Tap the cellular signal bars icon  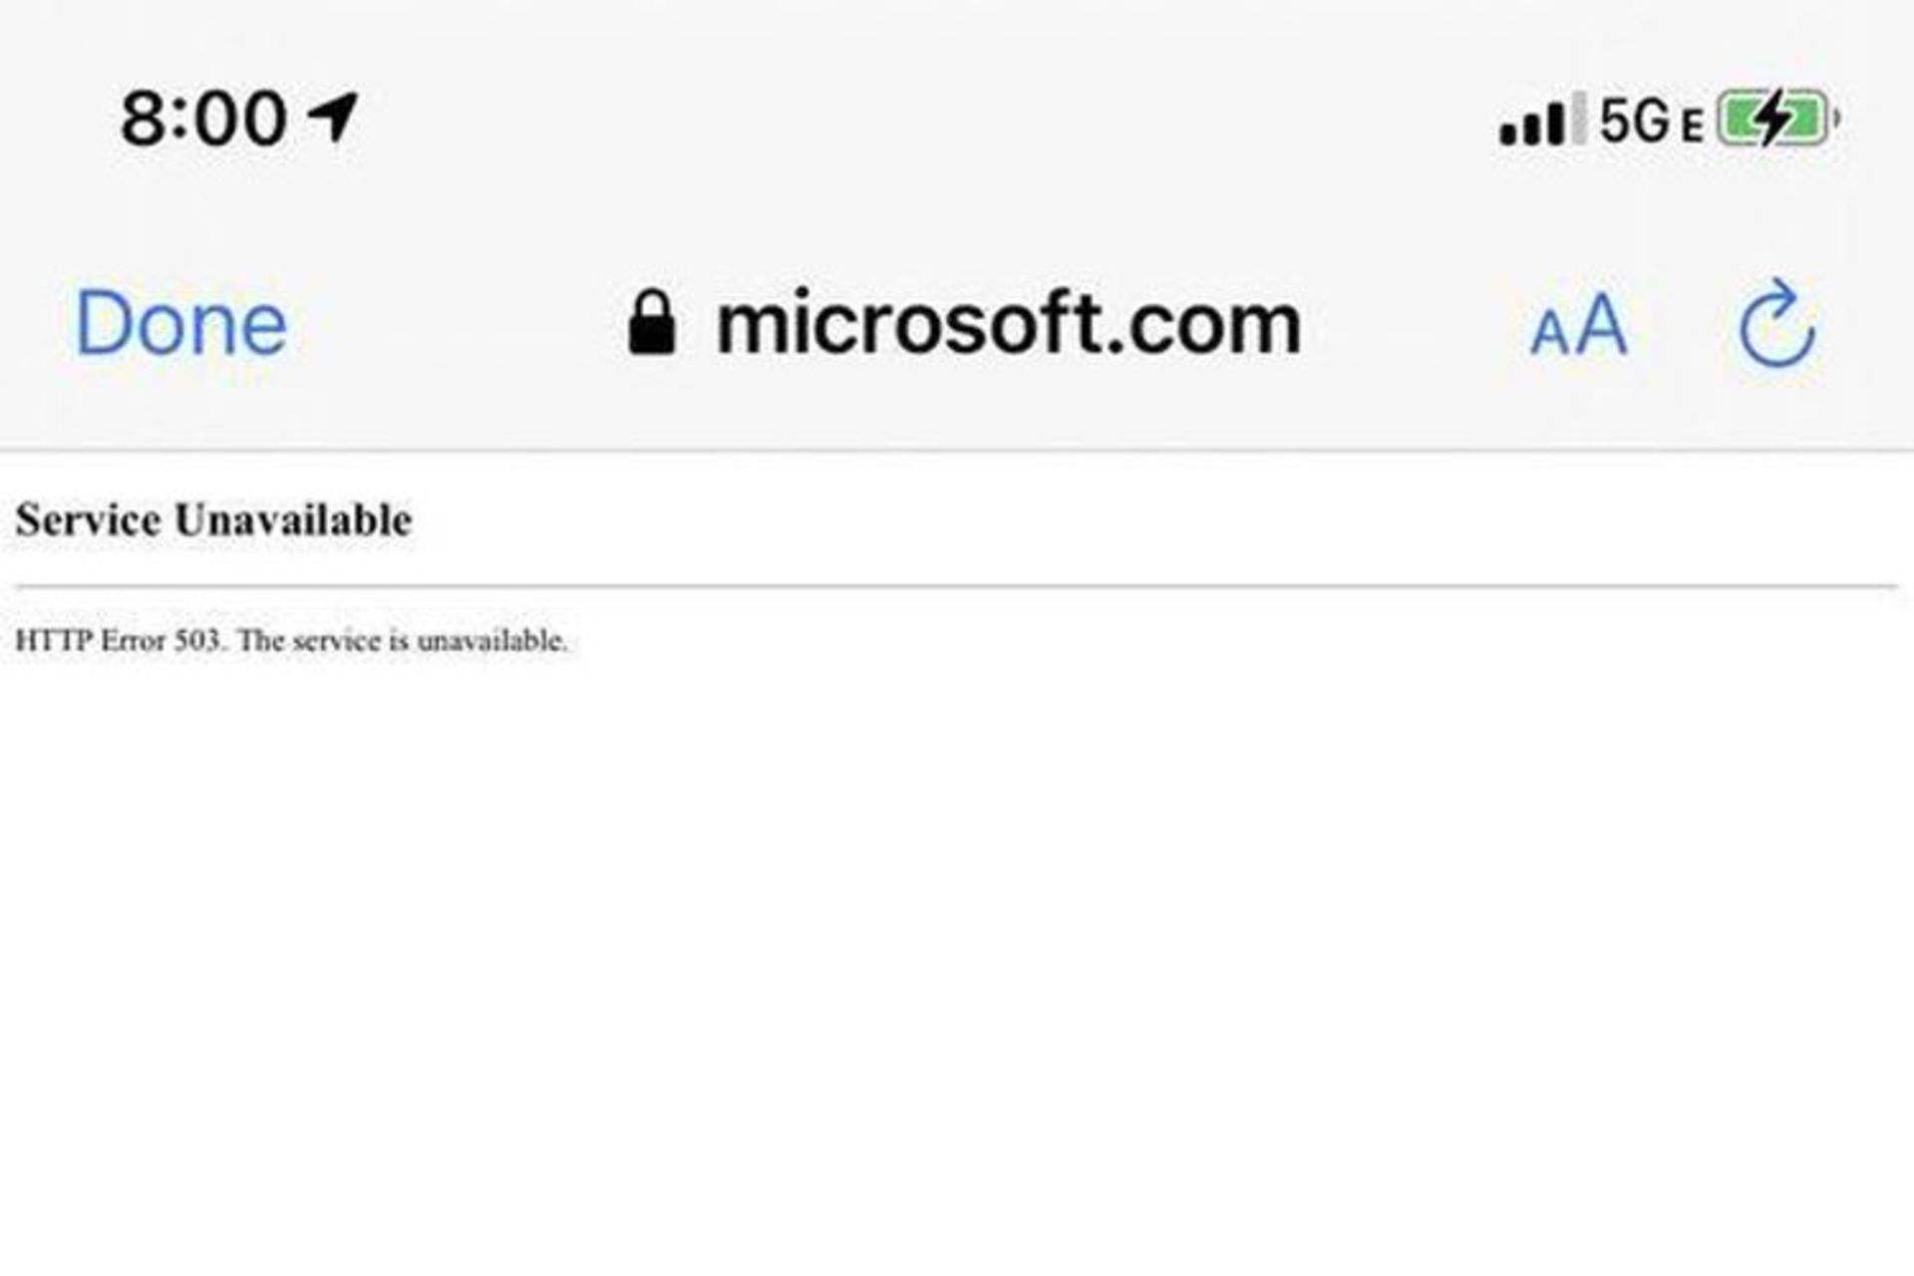pos(1543,119)
